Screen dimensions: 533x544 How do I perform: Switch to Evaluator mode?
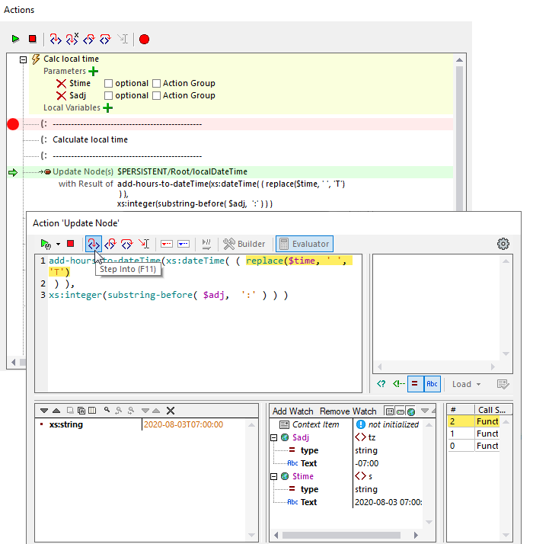tap(304, 244)
